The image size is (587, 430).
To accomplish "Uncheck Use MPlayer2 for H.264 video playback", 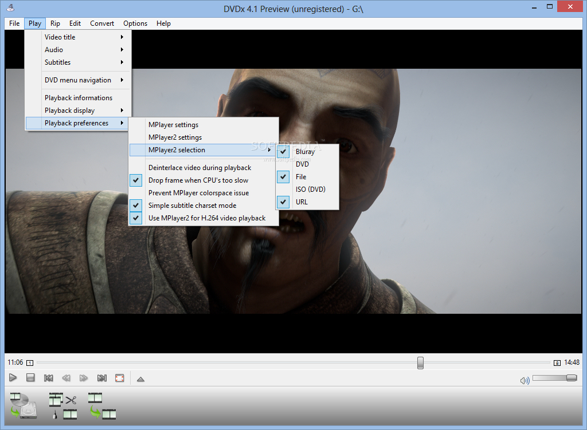I will 136,218.
